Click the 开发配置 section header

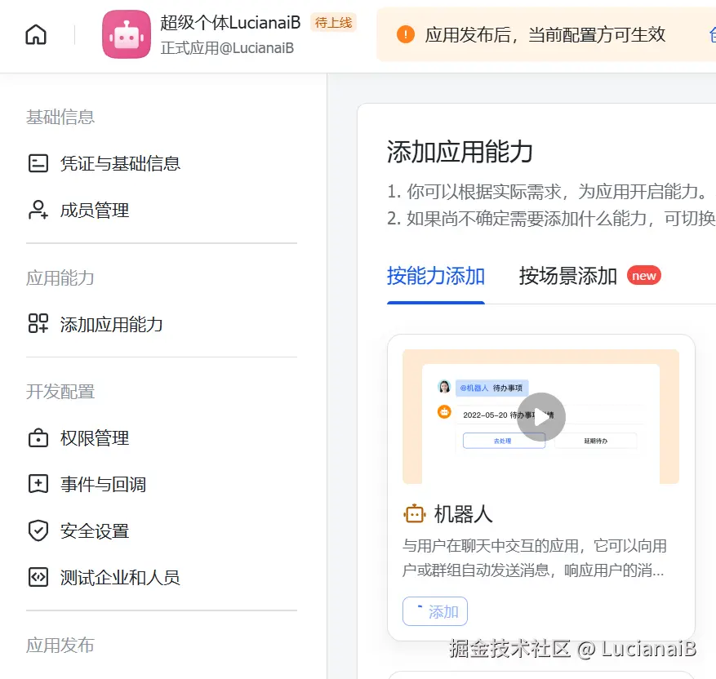tap(60, 392)
